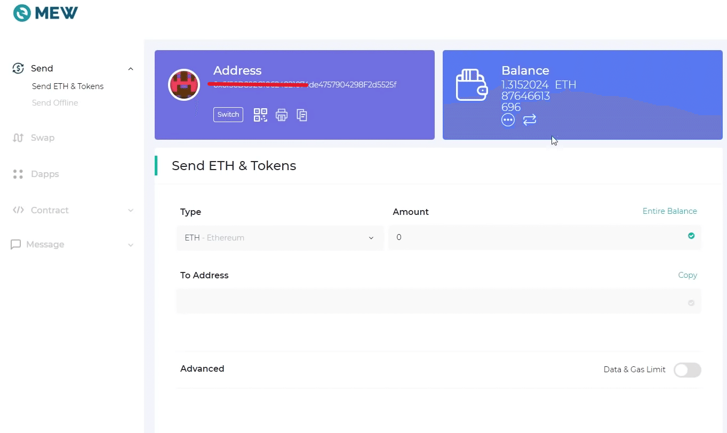This screenshot has width=727, height=433.
Task: Click the green checkmark in Amount field
Action: pyautogui.click(x=691, y=236)
